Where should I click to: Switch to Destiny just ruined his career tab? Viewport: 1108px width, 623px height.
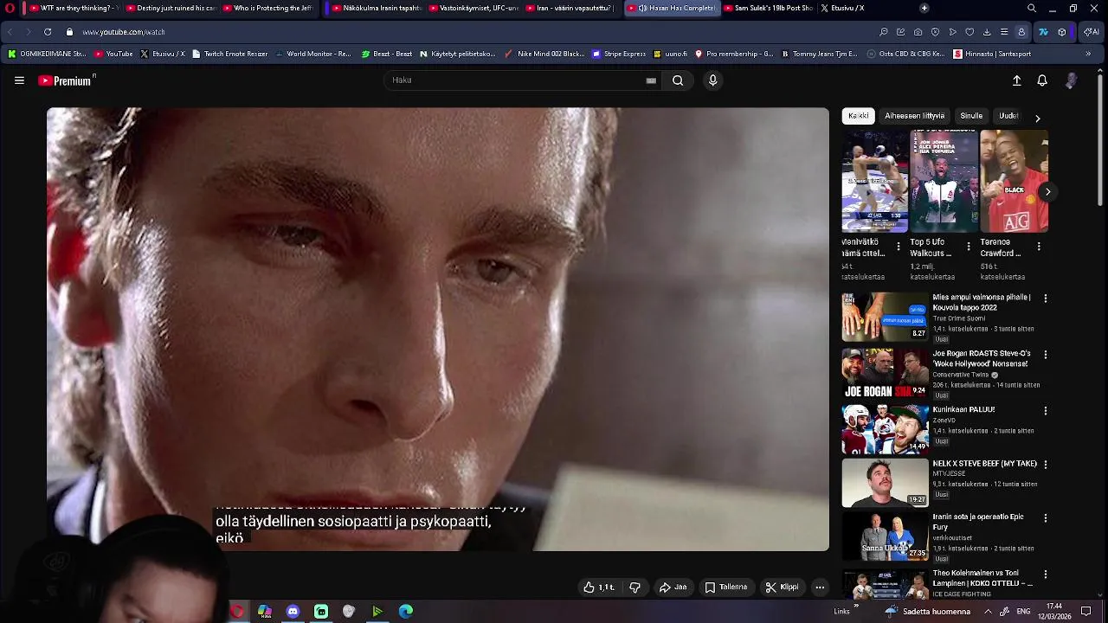(x=170, y=8)
